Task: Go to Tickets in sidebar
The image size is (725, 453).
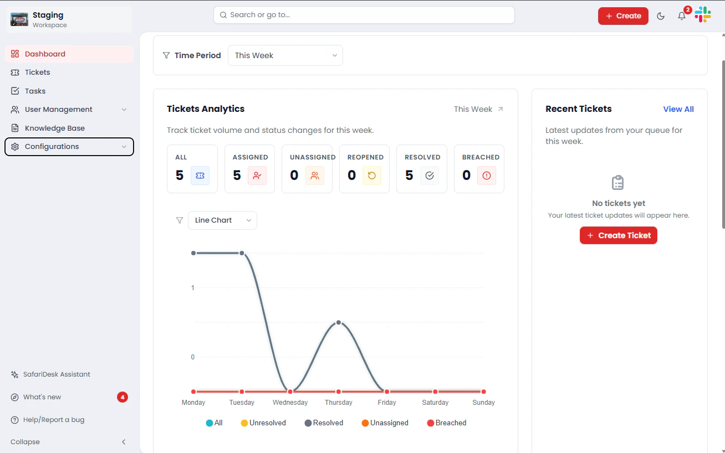Action: [x=69, y=73]
